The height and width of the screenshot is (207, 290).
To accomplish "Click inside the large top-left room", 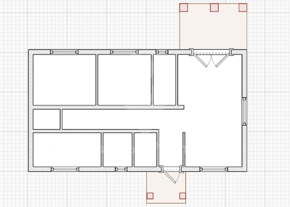I will click(x=64, y=80).
